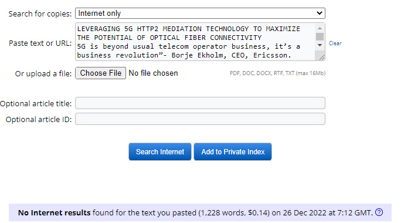This screenshot has height=223, width=411.
Task: Open the help question-mark icon after results
Action: click(379, 212)
